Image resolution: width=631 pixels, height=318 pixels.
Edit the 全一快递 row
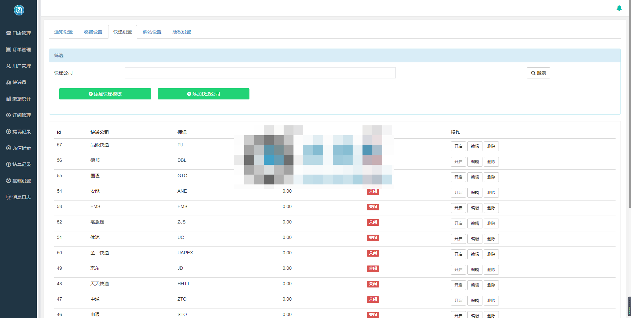475,254
